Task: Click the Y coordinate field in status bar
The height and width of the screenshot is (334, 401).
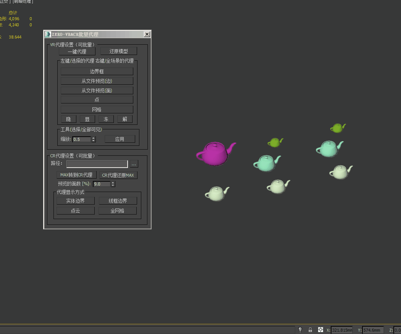Action: (373, 330)
